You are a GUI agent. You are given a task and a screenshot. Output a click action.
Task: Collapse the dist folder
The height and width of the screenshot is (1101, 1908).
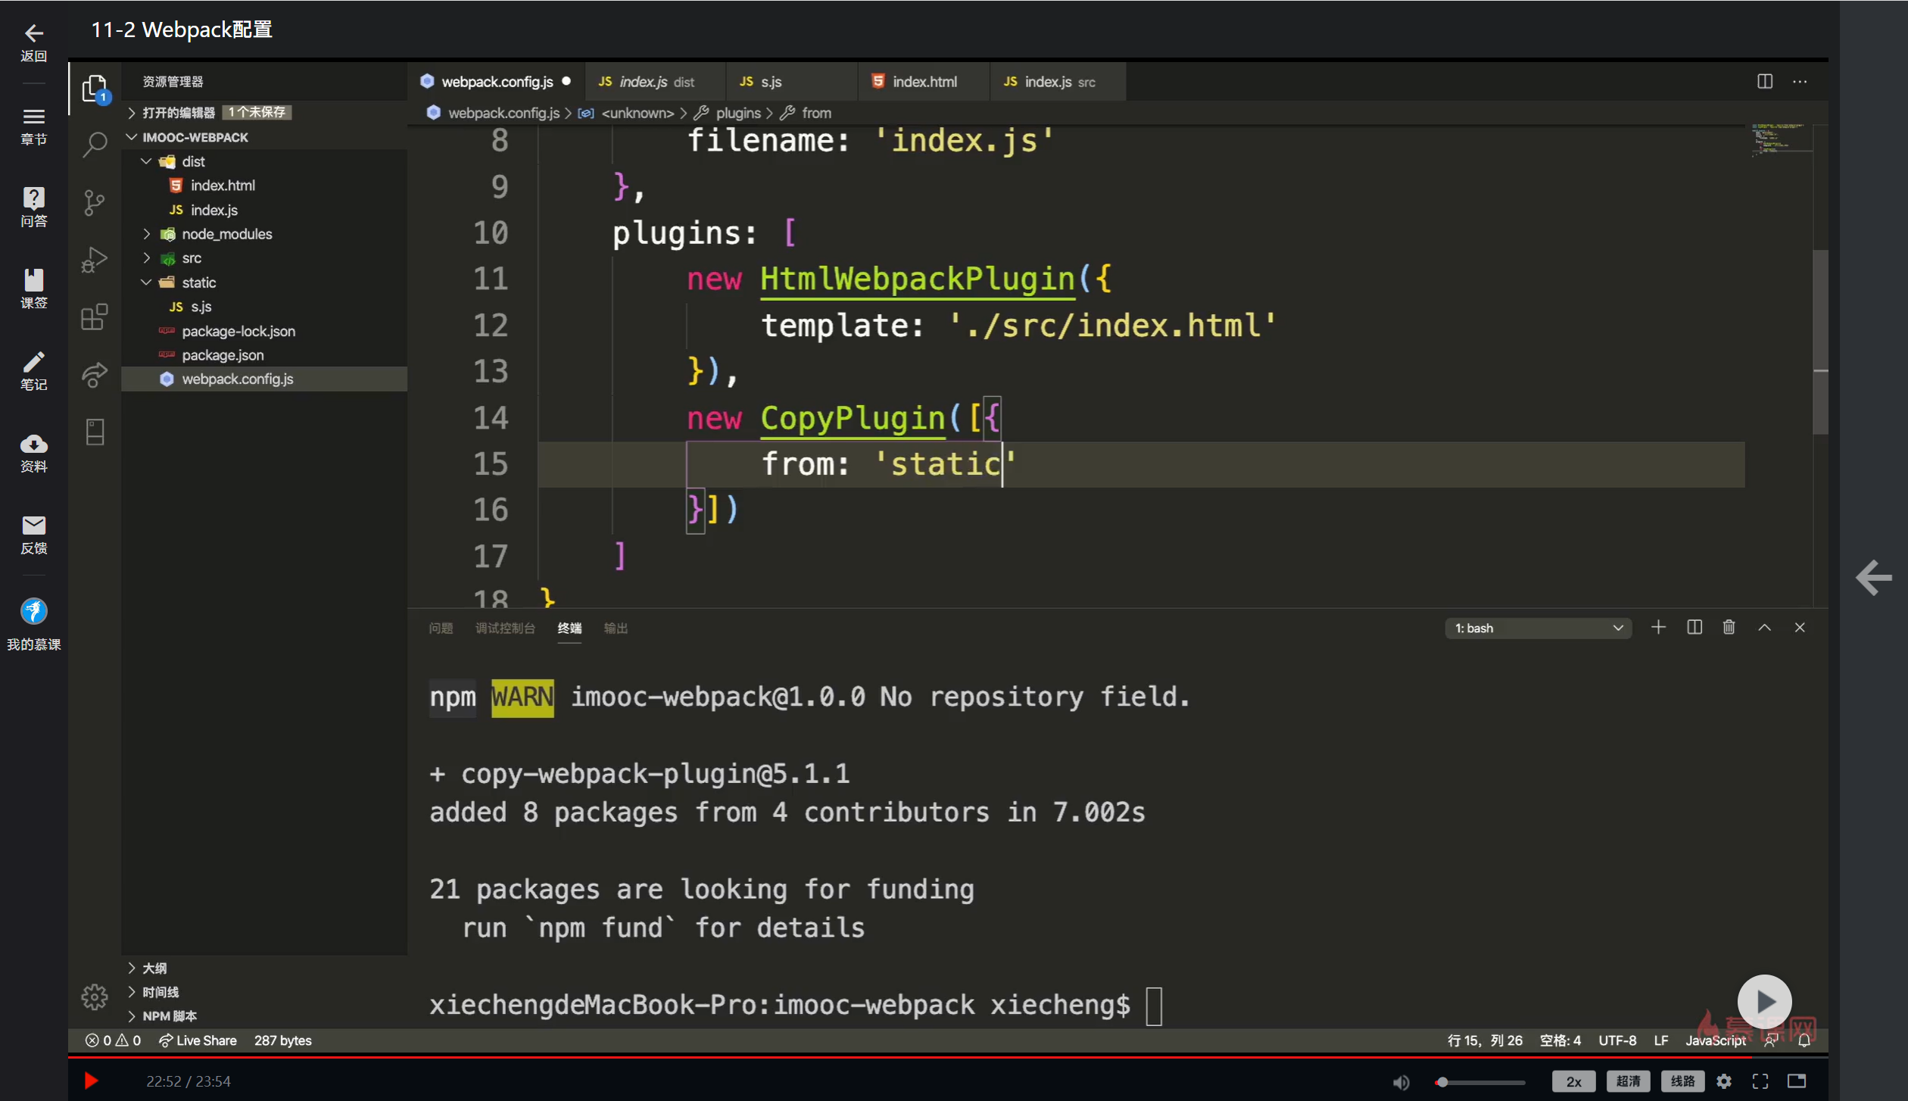click(x=193, y=161)
